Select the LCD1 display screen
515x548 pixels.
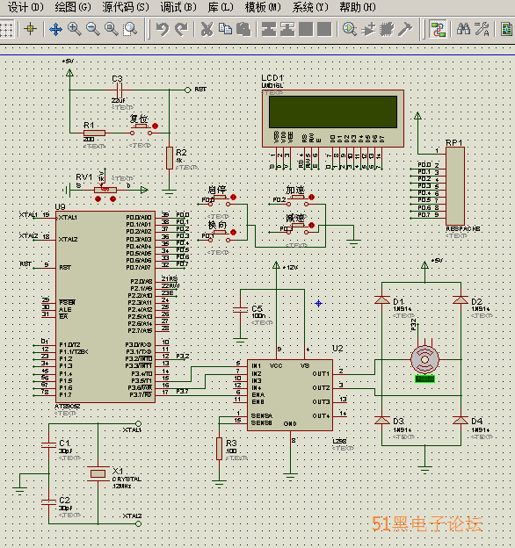(x=333, y=112)
